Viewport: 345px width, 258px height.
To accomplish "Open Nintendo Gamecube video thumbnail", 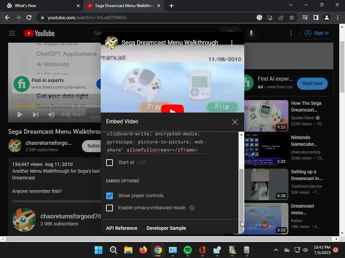I will tap(266, 150).
